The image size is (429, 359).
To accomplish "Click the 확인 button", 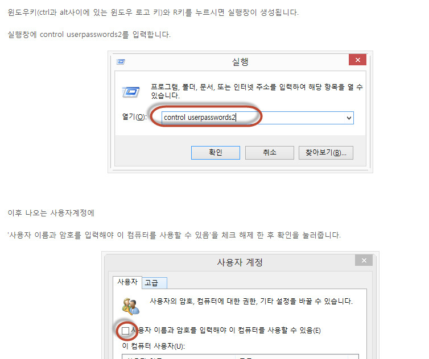I will pos(216,152).
